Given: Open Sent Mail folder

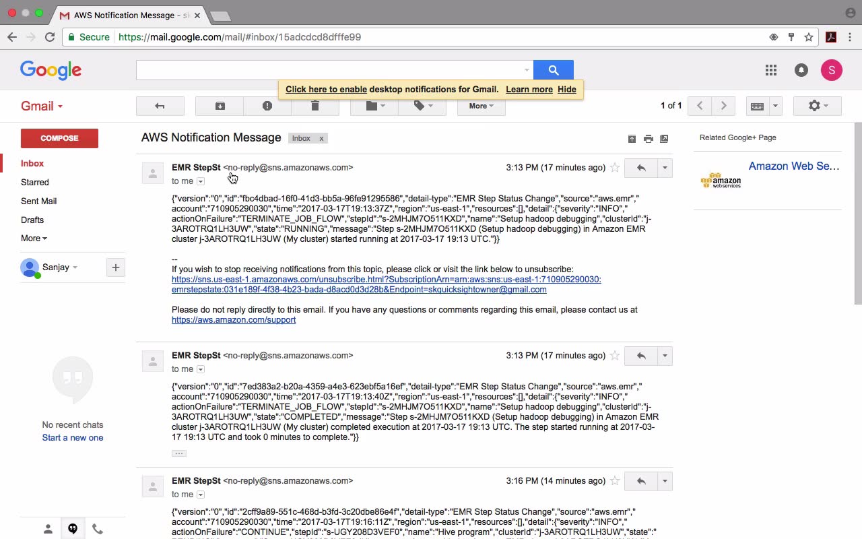Looking at the screenshot, I should [x=39, y=201].
